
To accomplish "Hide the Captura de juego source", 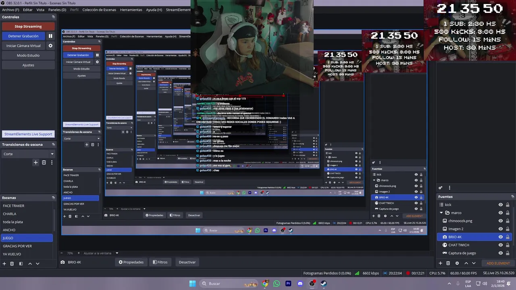I will [501, 253].
